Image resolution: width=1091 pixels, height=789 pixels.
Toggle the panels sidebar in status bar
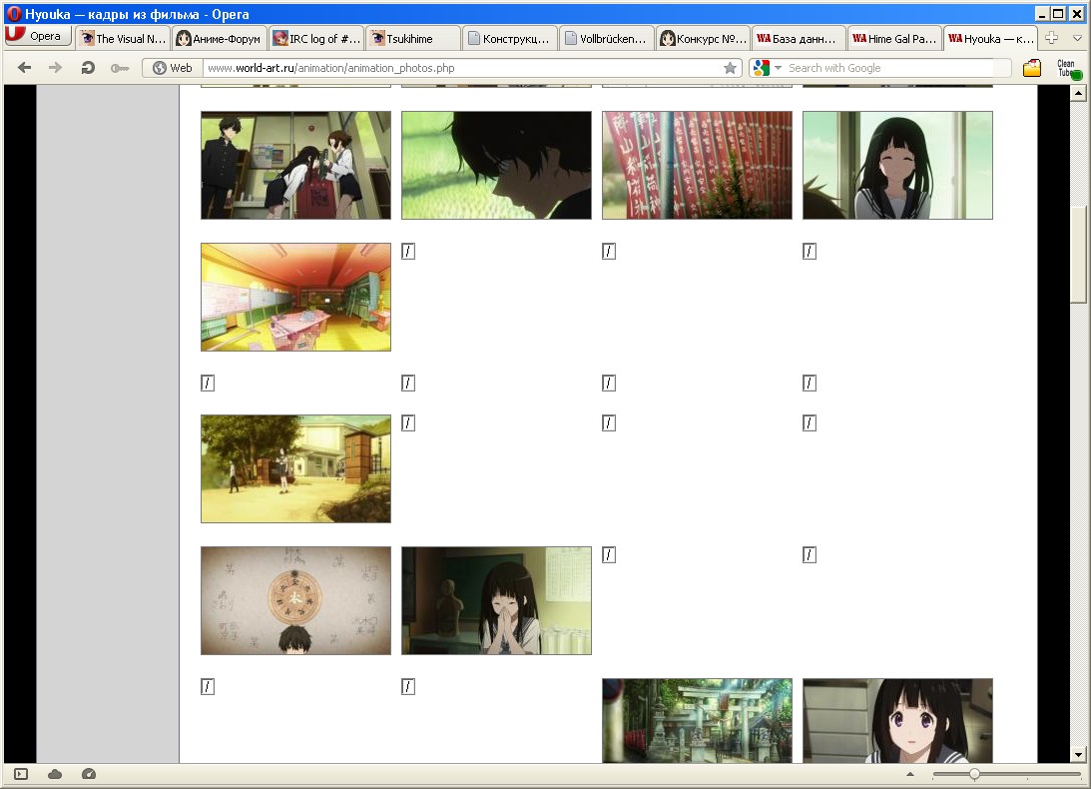point(22,774)
